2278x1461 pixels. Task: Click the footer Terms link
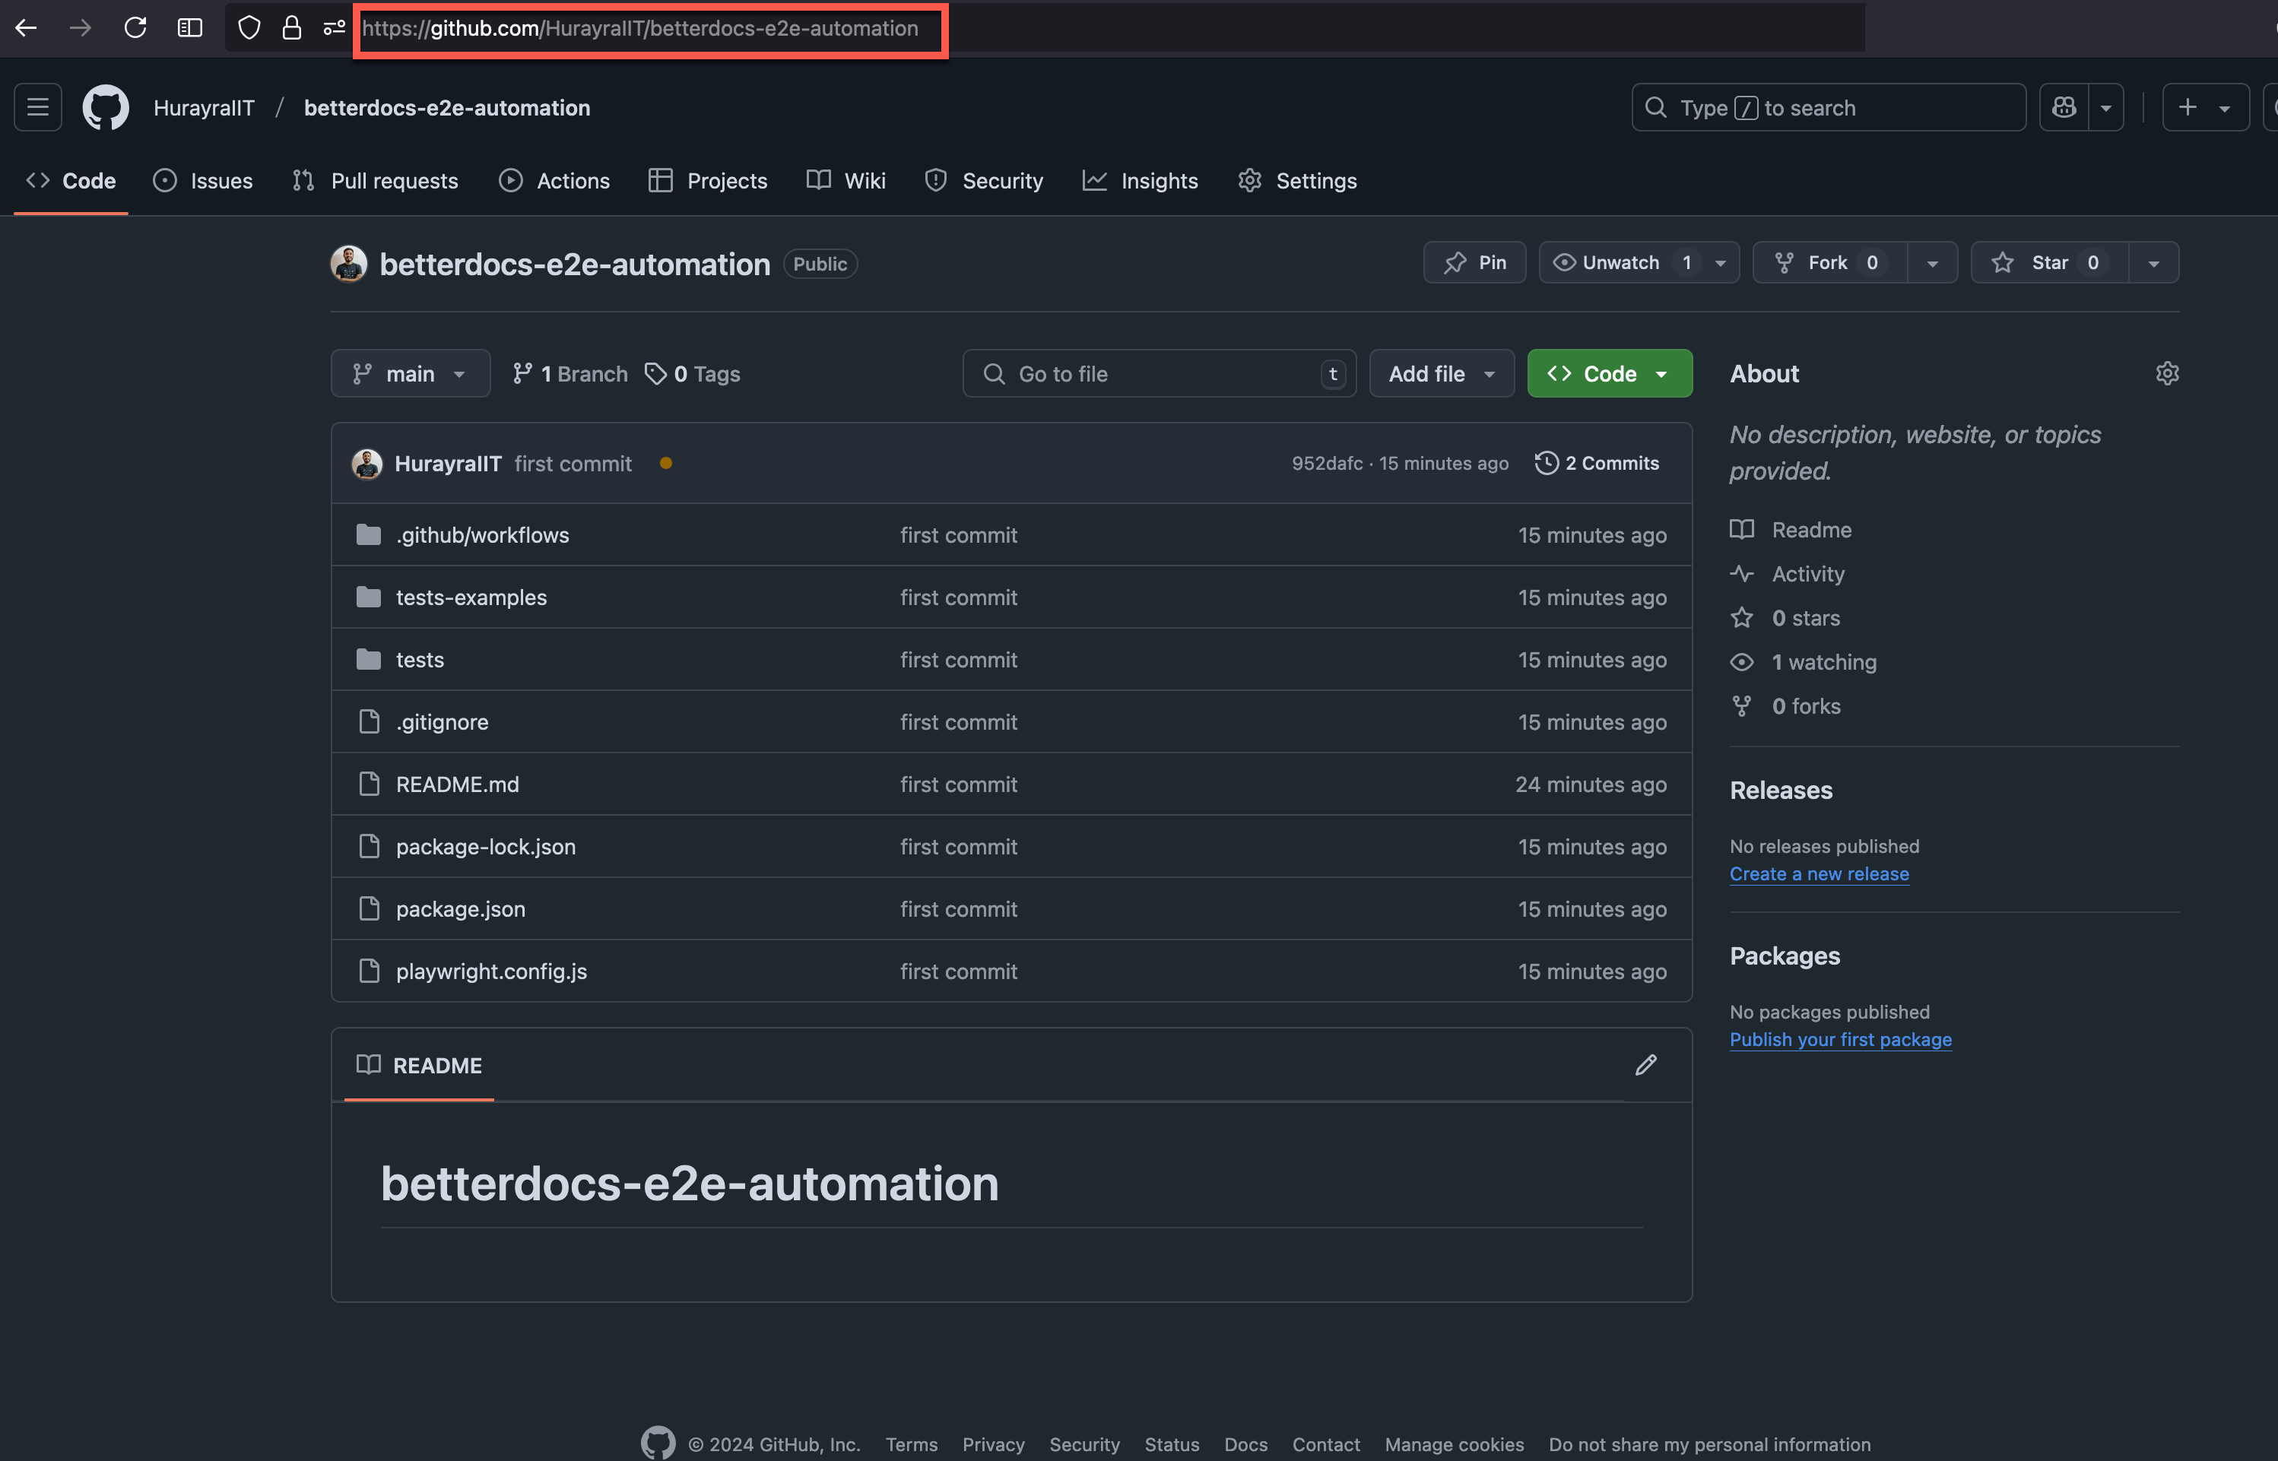[911, 1444]
